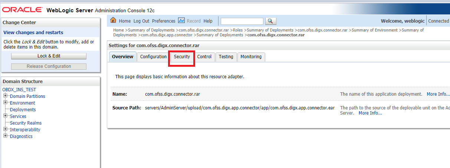Click Home breadcrumb link

[x=118, y=30]
